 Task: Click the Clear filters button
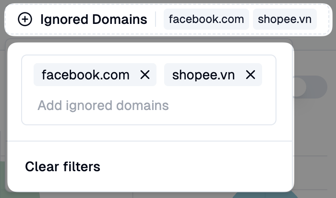click(x=62, y=166)
